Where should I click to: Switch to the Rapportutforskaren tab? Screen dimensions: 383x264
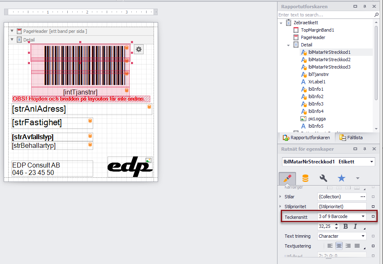(306, 138)
